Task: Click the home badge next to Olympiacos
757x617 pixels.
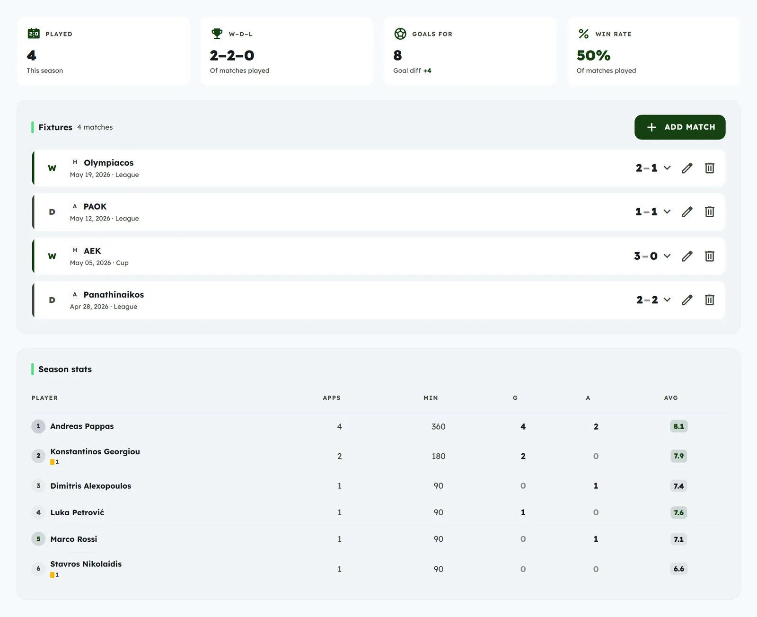Action: (75, 162)
